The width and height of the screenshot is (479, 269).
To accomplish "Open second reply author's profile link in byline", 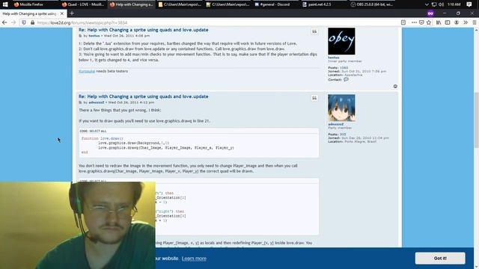I will click(97, 102).
